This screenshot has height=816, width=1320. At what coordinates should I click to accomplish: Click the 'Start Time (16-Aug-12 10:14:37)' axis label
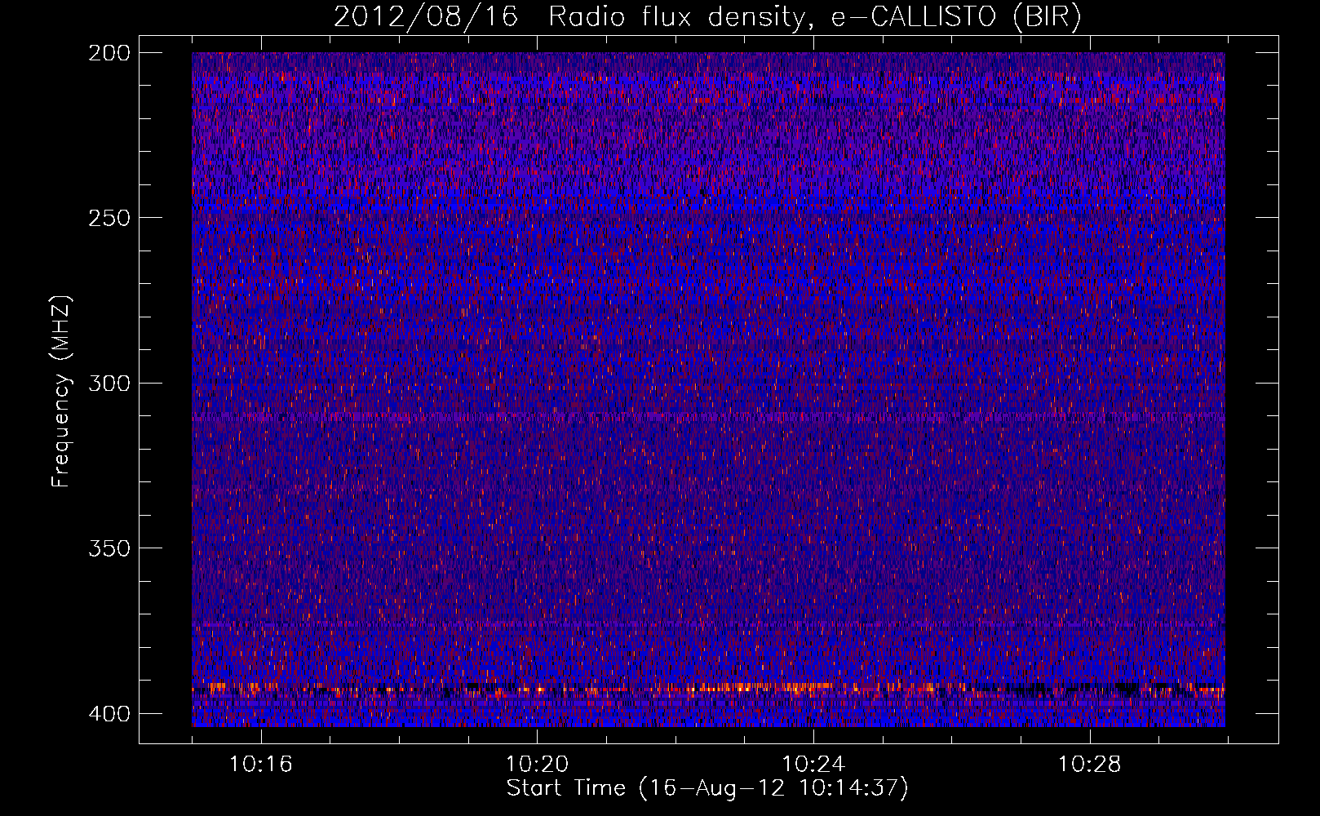coord(707,788)
